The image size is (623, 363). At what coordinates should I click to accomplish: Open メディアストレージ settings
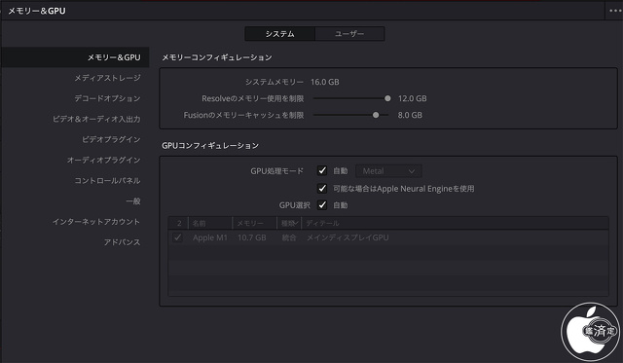(x=107, y=78)
